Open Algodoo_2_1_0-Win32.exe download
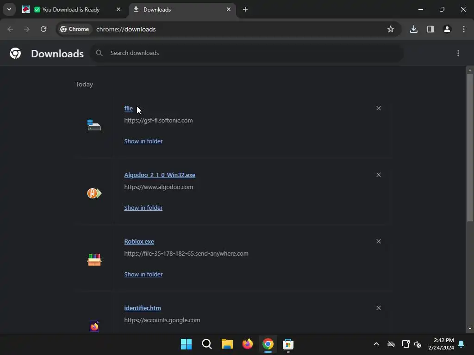Viewport: 474px width, 355px height. (x=160, y=175)
